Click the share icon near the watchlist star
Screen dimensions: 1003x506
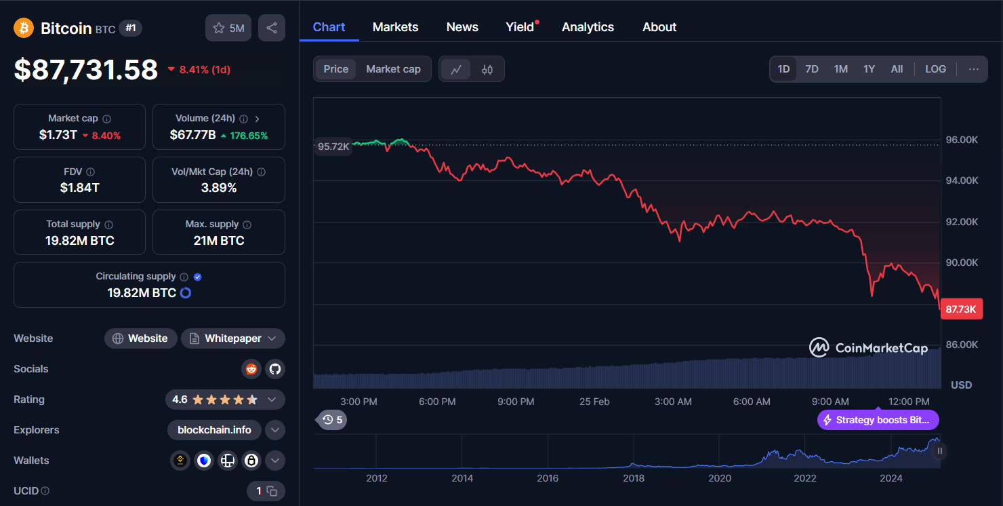(271, 28)
